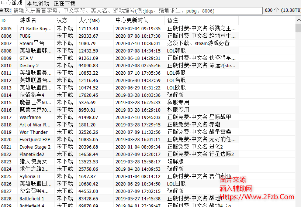Click update time 2020-02-04 09:19:35

click(138, 29)
